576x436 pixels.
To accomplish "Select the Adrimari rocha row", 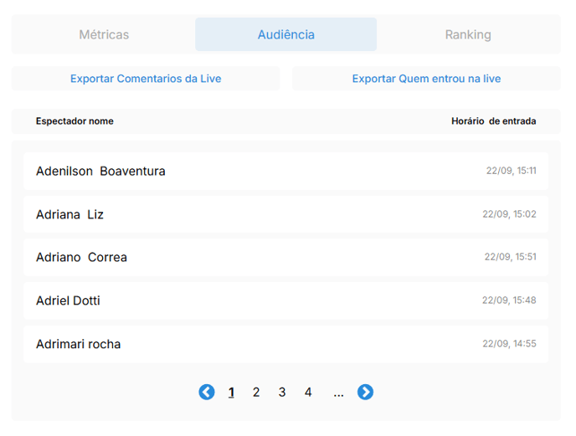I will (285, 344).
